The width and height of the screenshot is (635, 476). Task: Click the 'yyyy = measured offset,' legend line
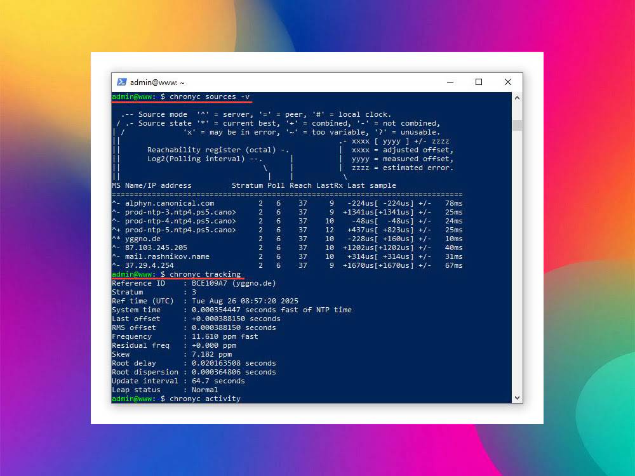point(403,159)
